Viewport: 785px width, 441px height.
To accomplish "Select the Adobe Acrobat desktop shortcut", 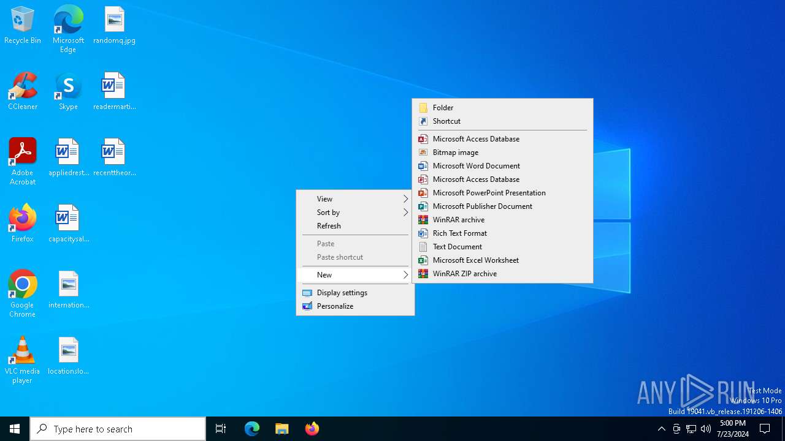I will (x=23, y=162).
